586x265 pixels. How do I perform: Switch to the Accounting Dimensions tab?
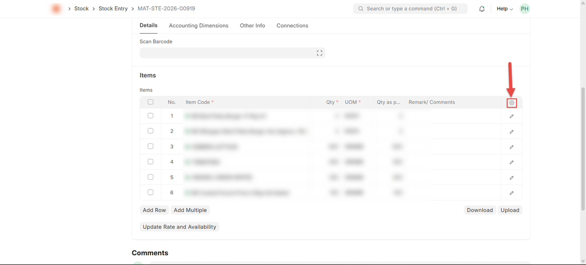pos(199,26)
